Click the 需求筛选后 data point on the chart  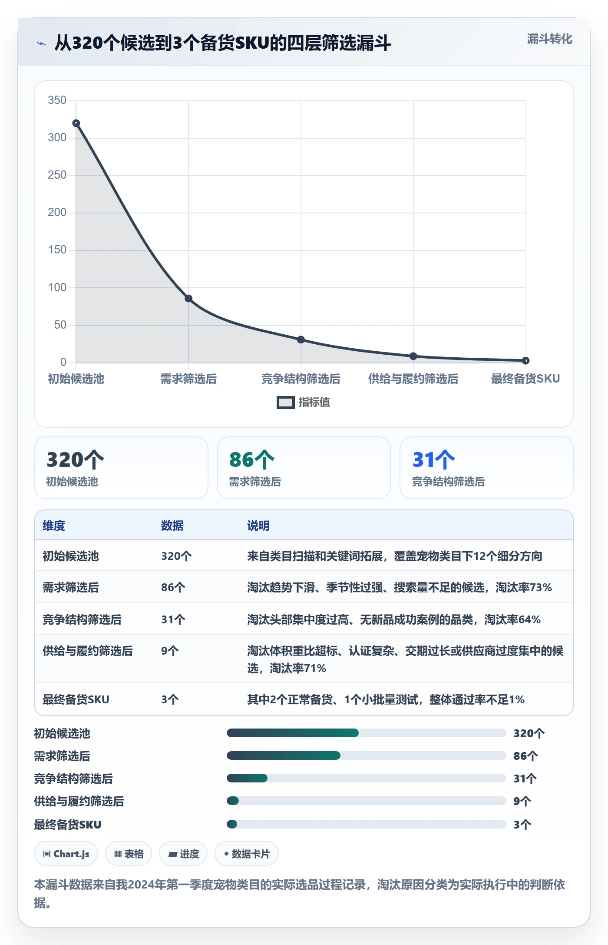point(188,299)
